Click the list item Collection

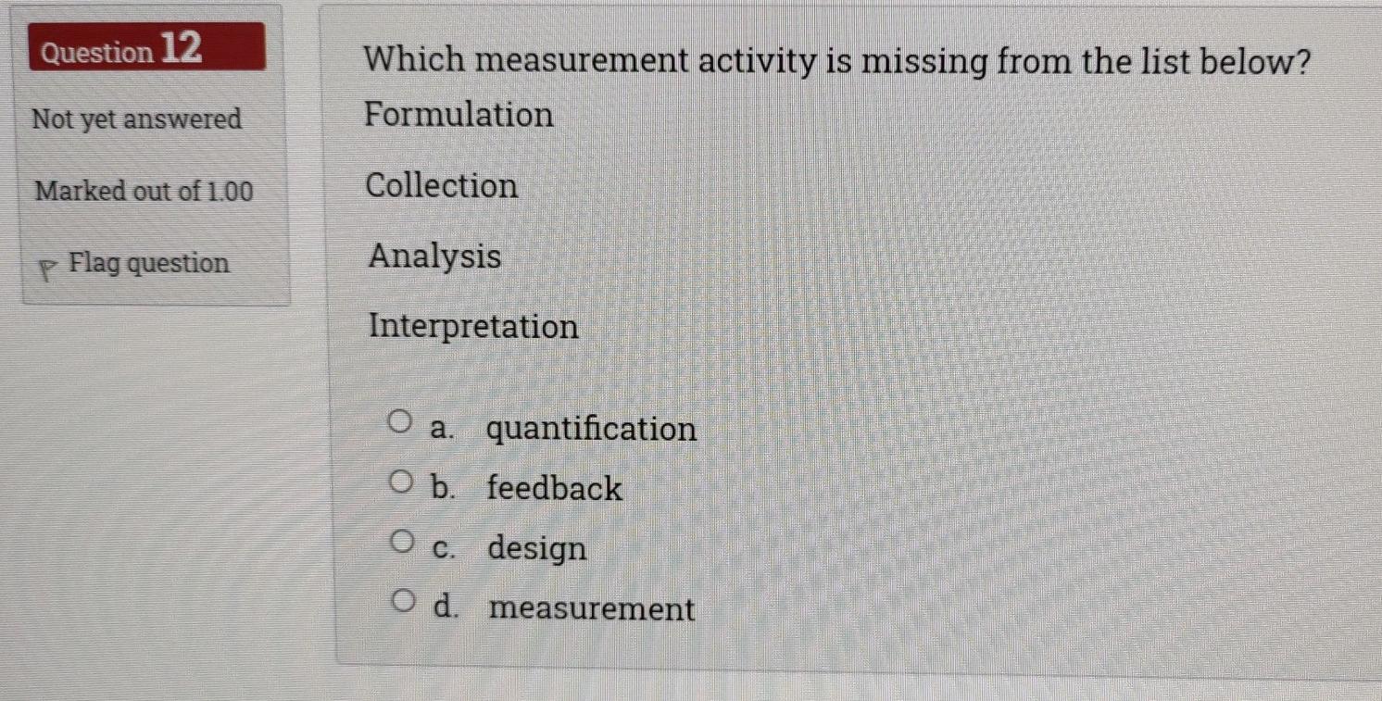(x=440, y=187)
